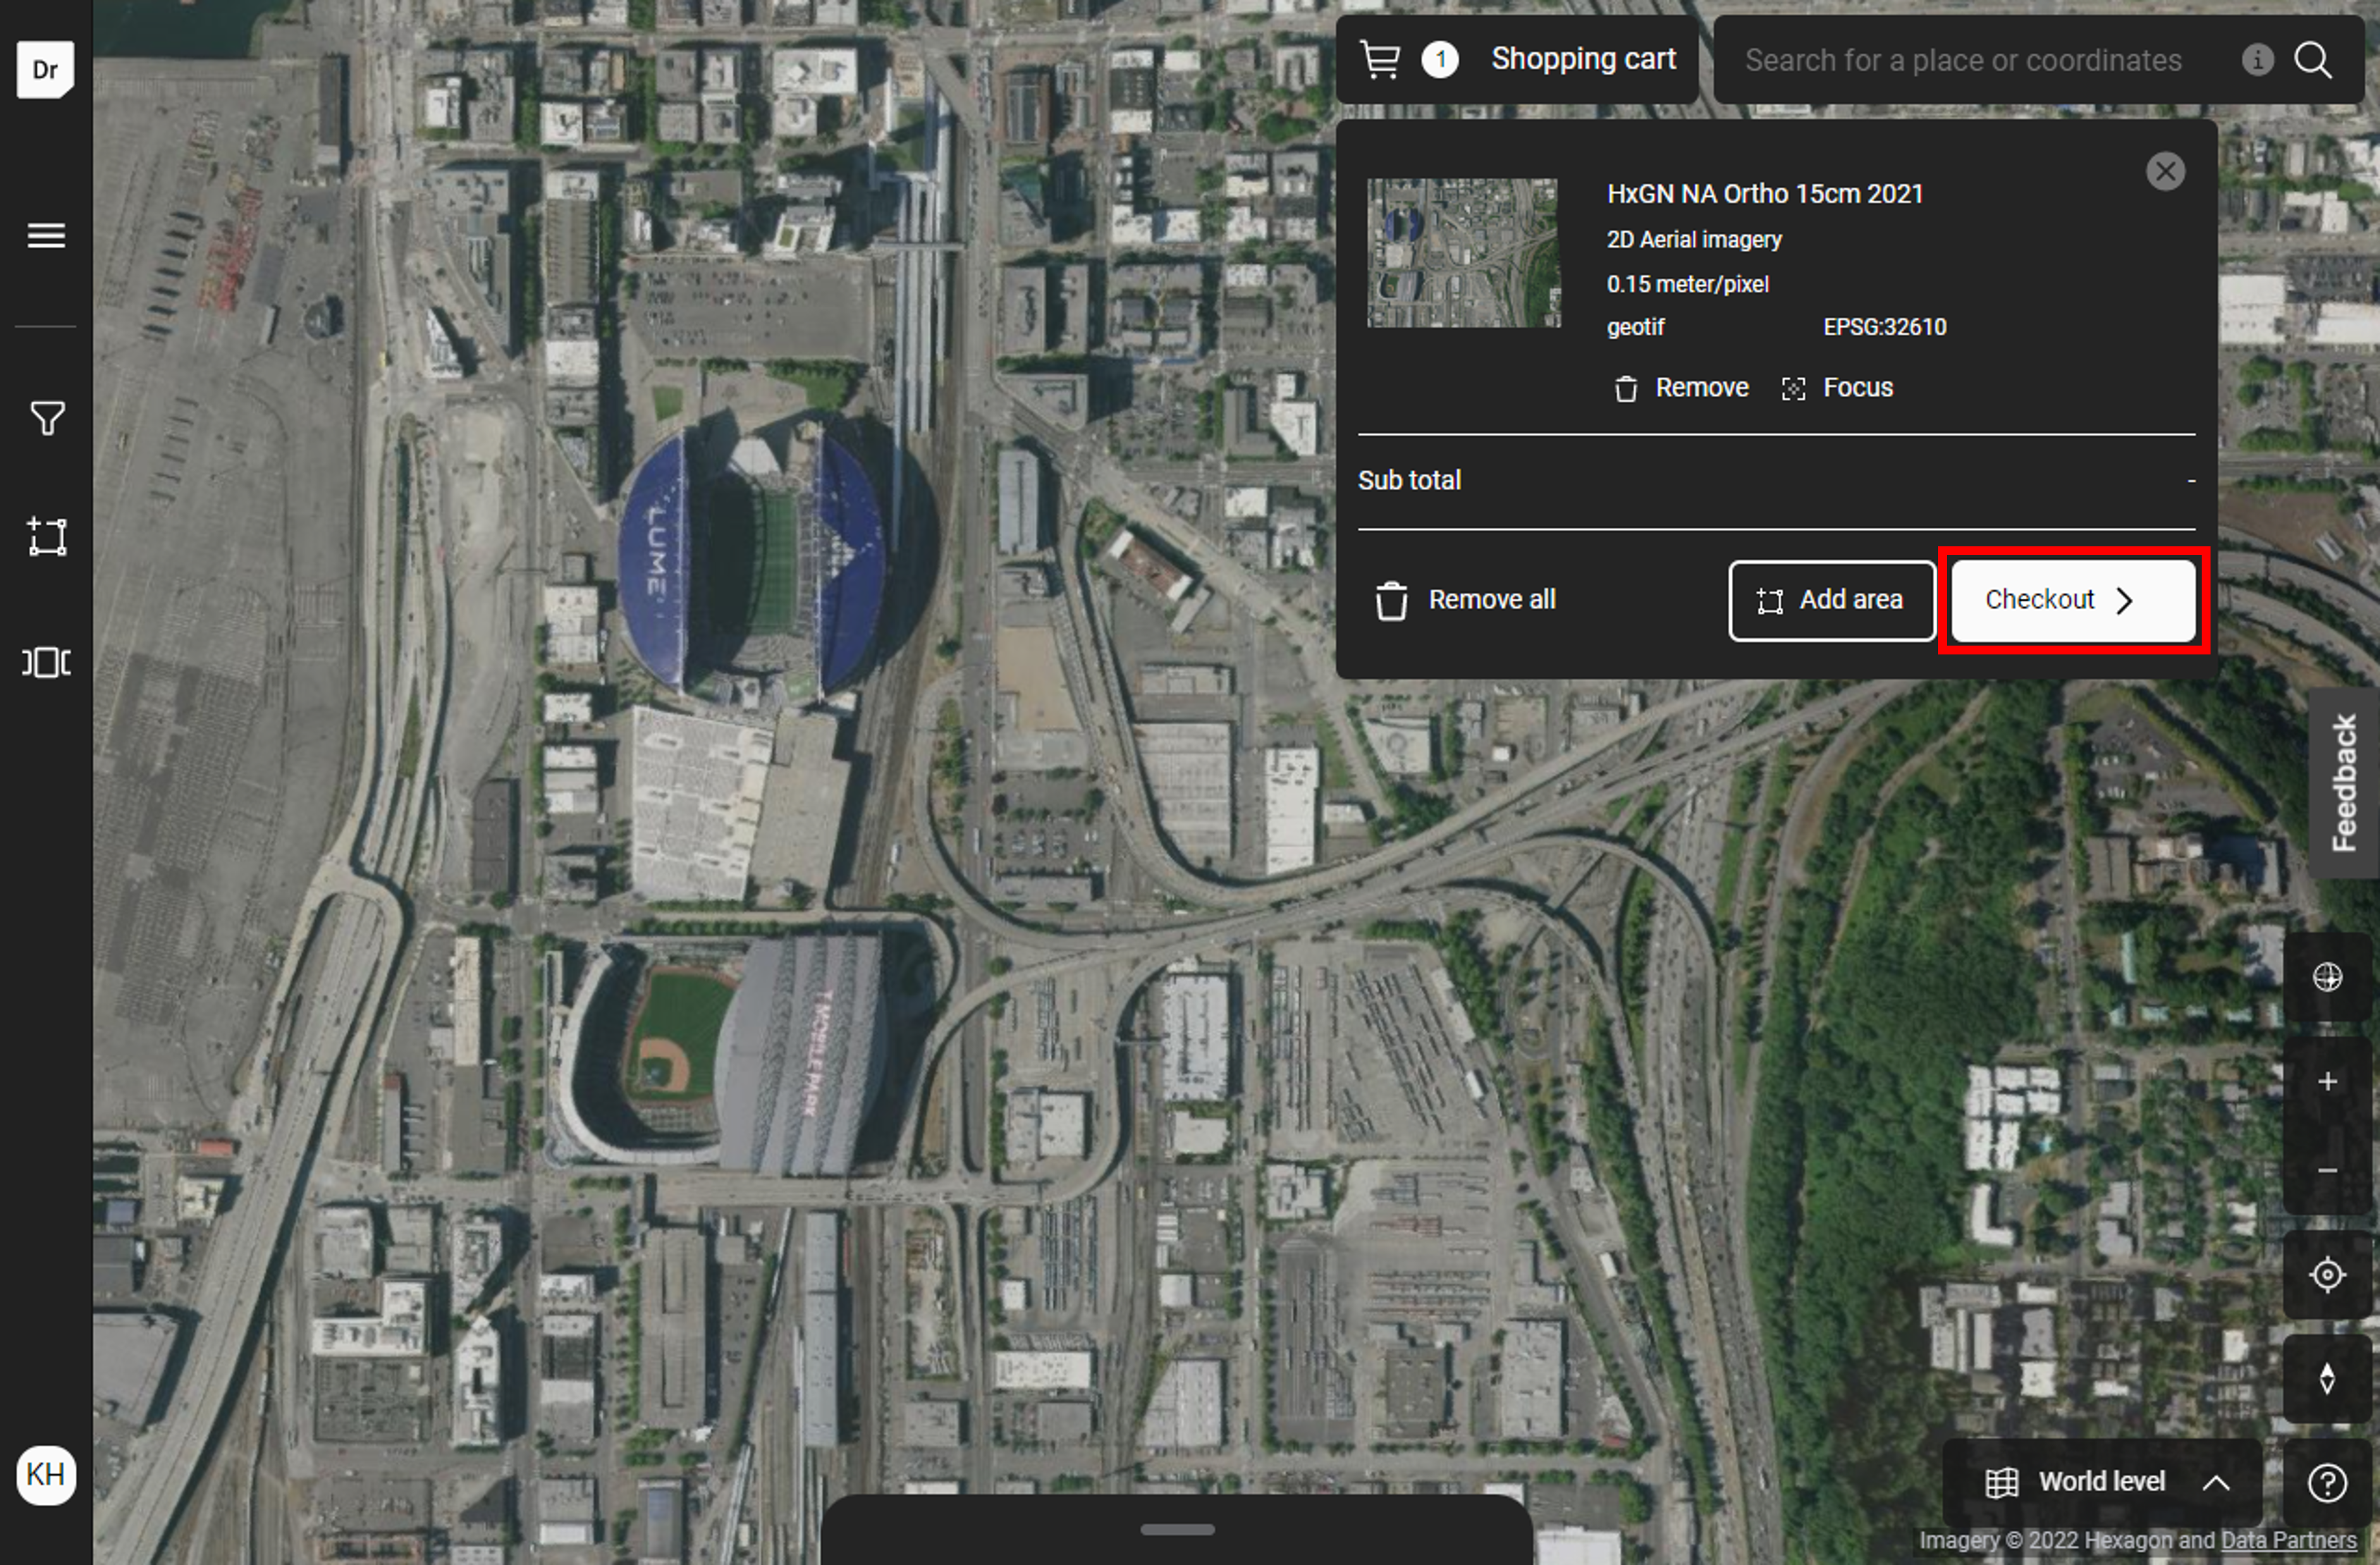This screenshot has height=1565, width=2380.
Task: Open the compare view tool in sidebar
Action: point(46,662)
